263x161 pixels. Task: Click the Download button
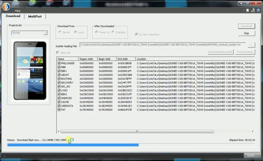click(x=246, y=26)
